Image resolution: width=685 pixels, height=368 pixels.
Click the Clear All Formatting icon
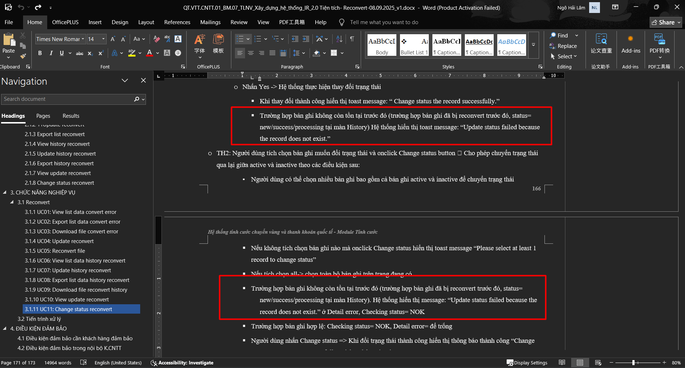pyautogui.click(x=156, y=39)
